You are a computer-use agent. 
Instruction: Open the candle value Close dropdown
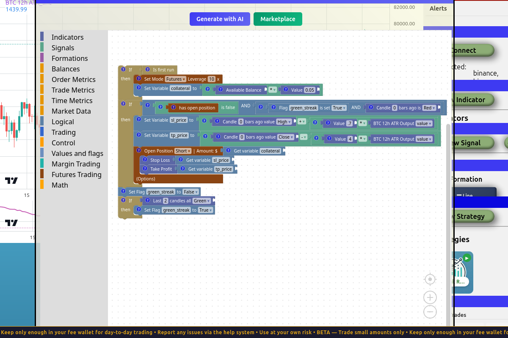[286, 137]
